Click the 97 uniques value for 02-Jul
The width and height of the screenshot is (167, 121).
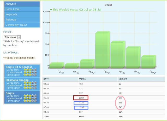[120, 84]
